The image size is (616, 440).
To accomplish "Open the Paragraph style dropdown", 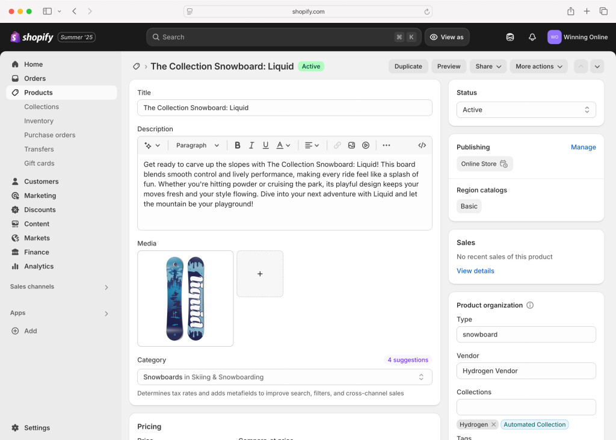I will coord(197,146).
